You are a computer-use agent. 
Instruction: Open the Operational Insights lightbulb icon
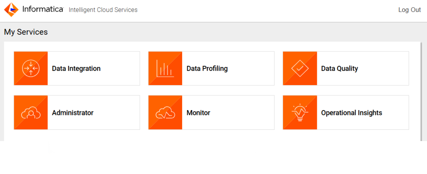300,113
